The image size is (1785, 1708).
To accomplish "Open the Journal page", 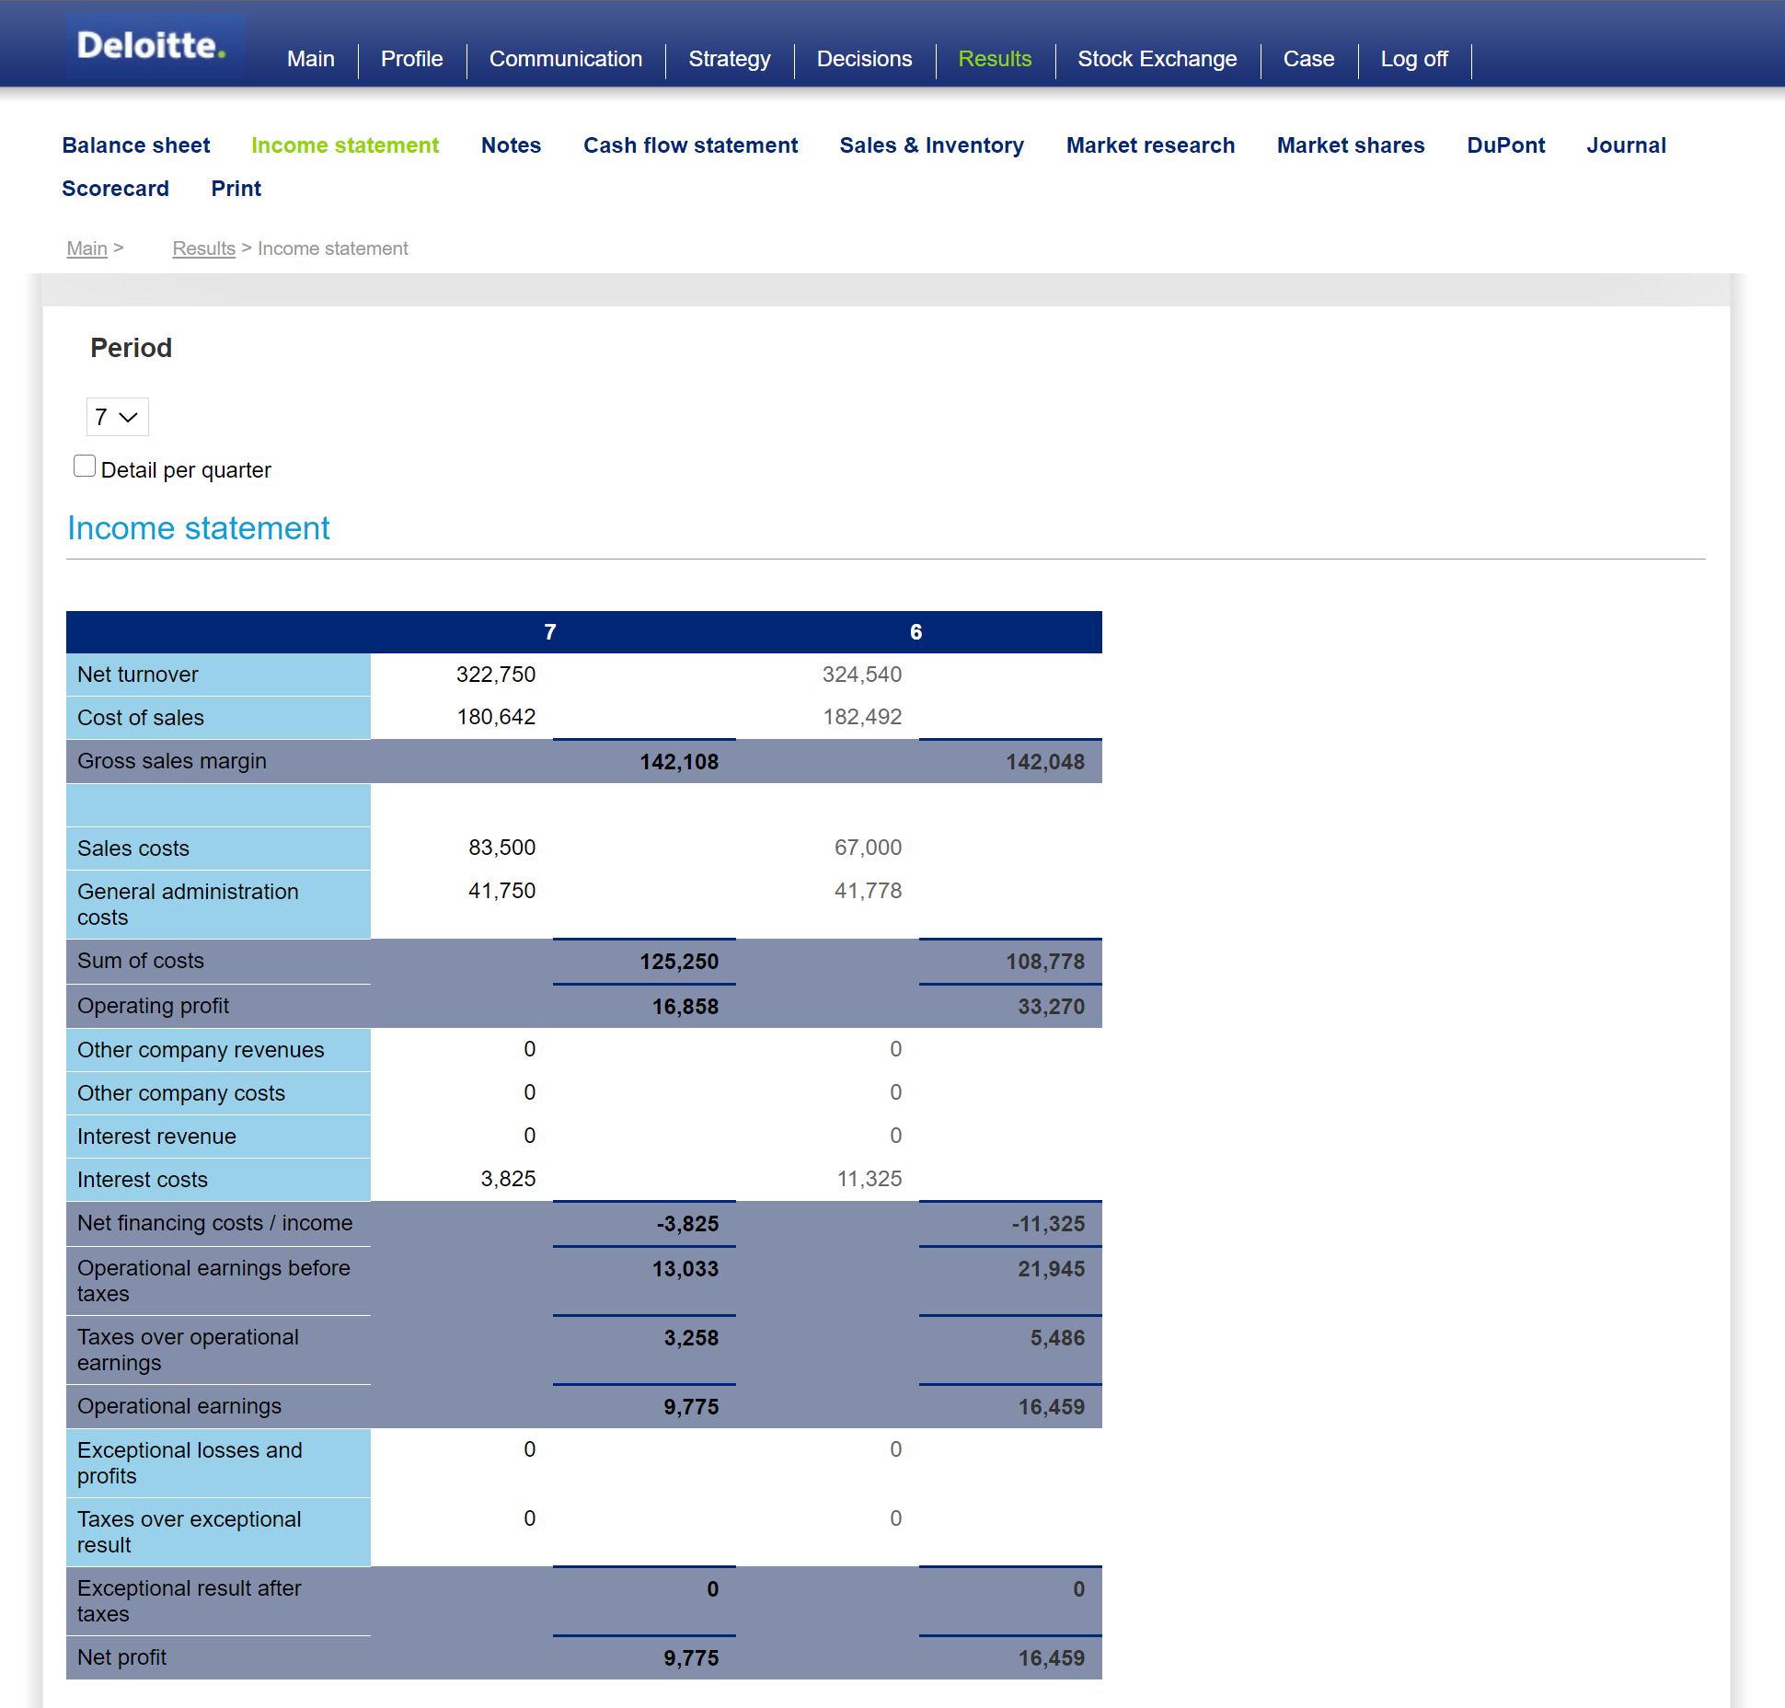I will (1626, 145).
